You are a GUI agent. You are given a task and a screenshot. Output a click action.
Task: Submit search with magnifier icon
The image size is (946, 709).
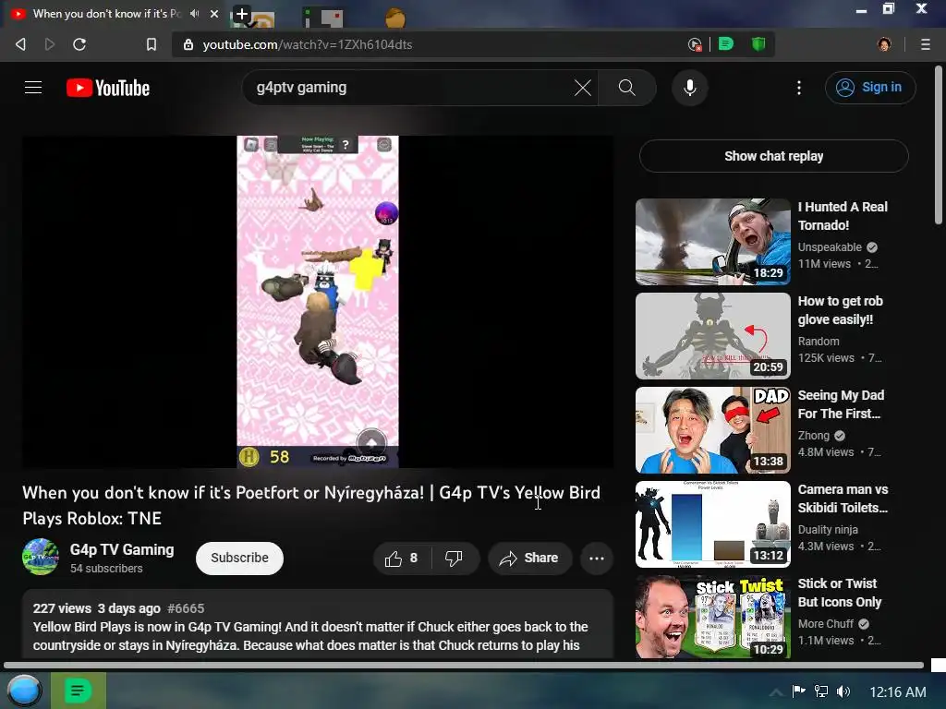(x=627, y=88)
